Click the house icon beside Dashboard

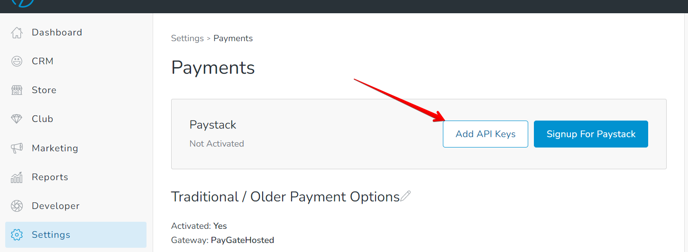coord(17,33)
